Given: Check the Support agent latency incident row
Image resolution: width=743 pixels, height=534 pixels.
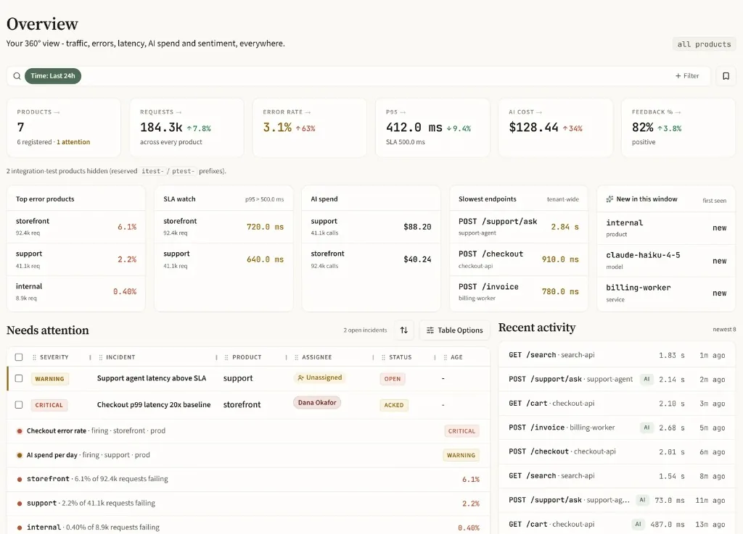Looking at the screenshot, I should point(18,378).
